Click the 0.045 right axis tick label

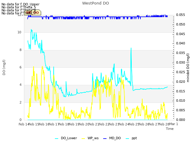(181, 34)
